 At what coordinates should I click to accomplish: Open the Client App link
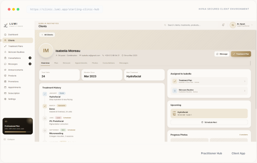coord(238,154)
